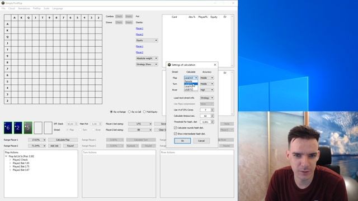Select the Fold Equity radio button

tap(144, 112)
